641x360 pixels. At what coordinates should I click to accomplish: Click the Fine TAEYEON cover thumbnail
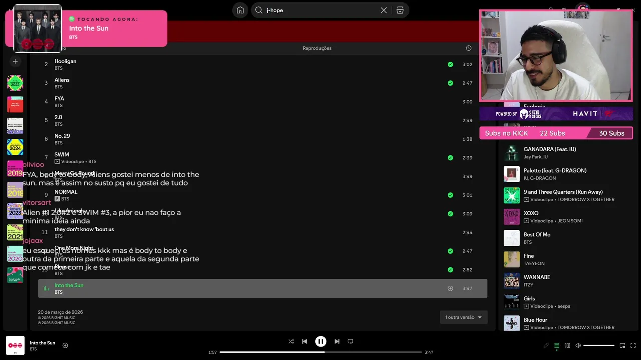[512, 259]
